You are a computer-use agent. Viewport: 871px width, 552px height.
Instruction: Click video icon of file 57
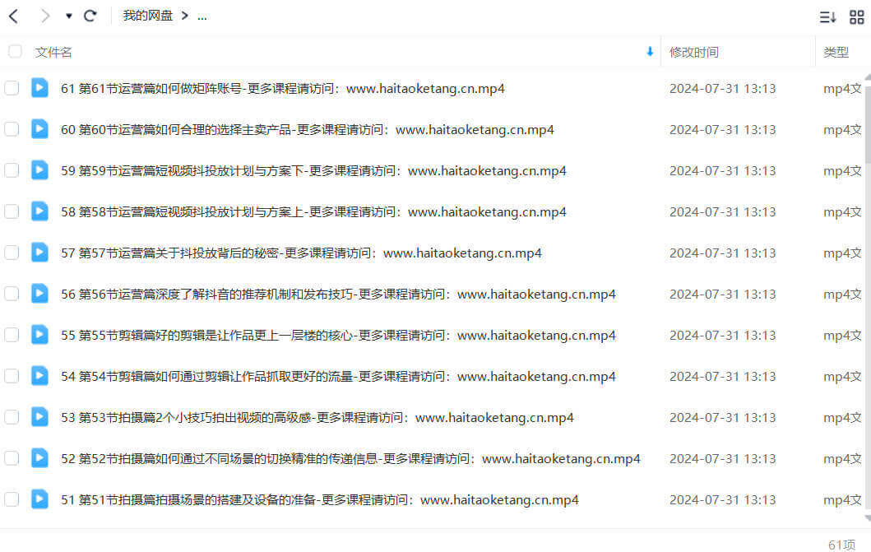[39, 252]
